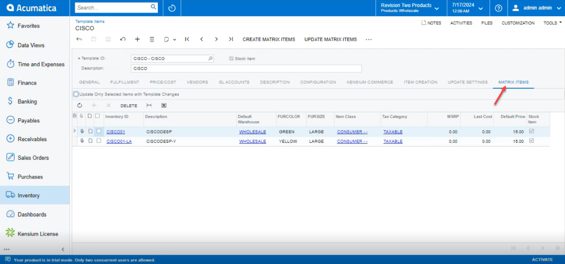This screenshot has height=264, width=565.
Task: Add a new template record with plus icon
Action: click(137, 39)
